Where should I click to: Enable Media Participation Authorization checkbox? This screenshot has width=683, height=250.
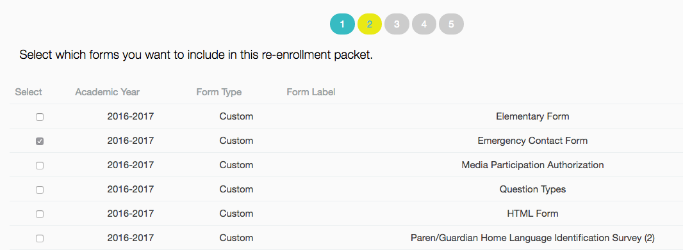40,166
